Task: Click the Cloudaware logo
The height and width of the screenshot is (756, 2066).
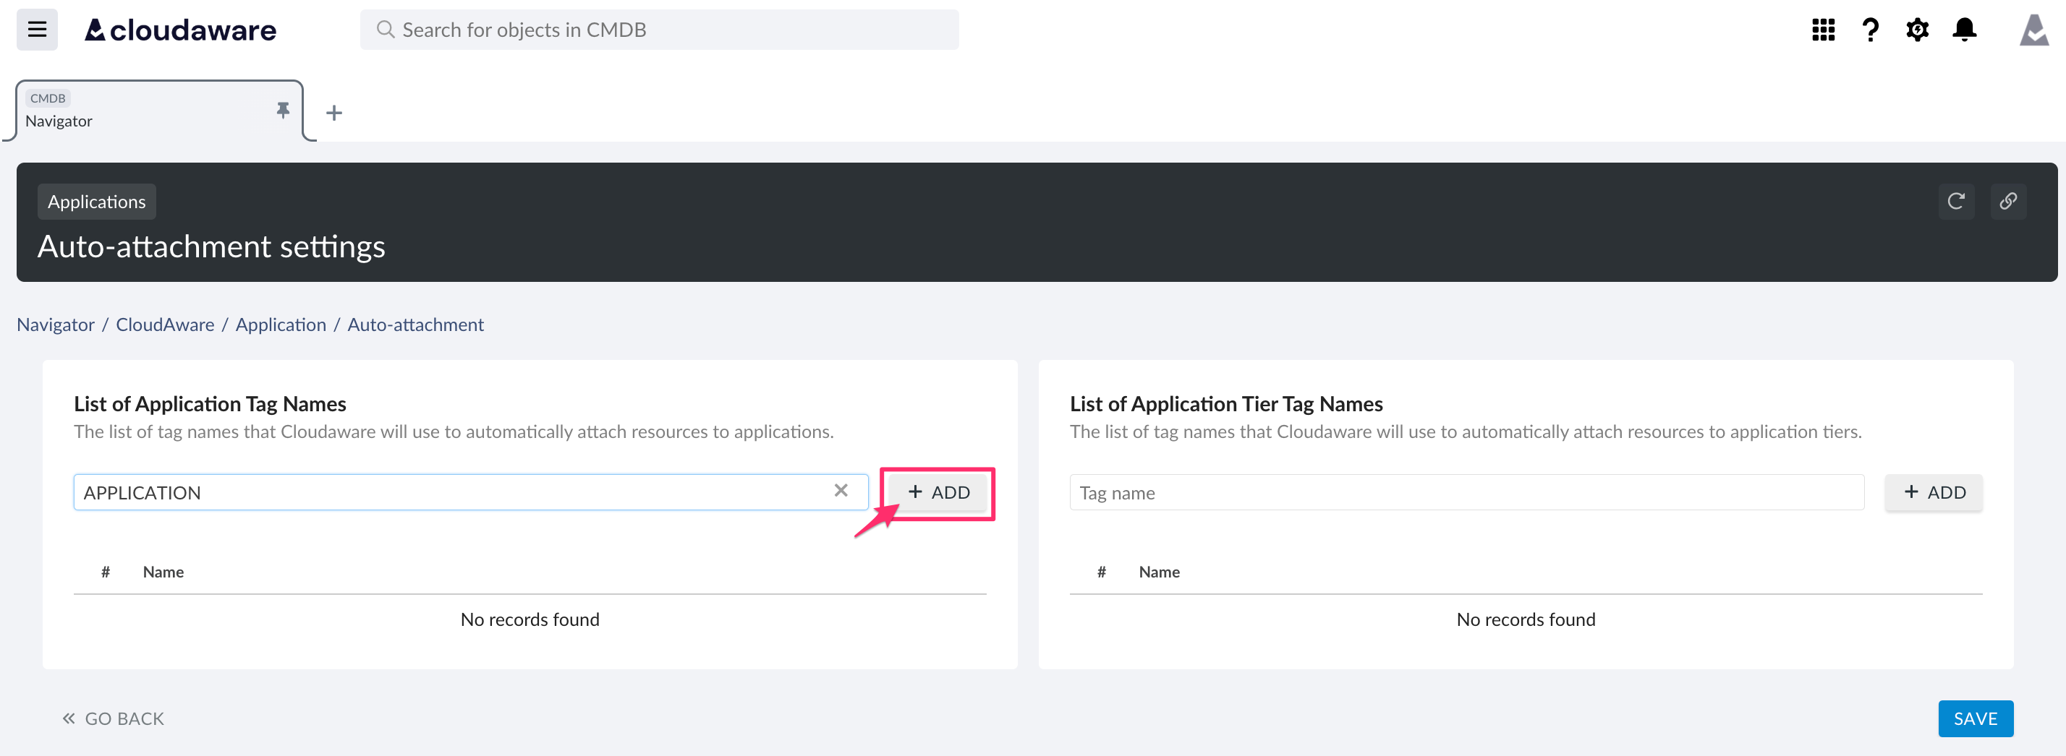Action: [180, 30]
